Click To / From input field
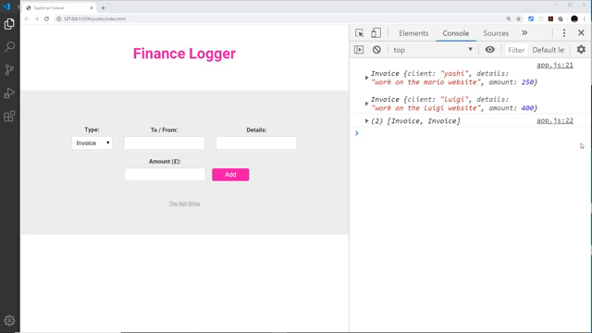The image size is (592, 333). pos(165,143)
